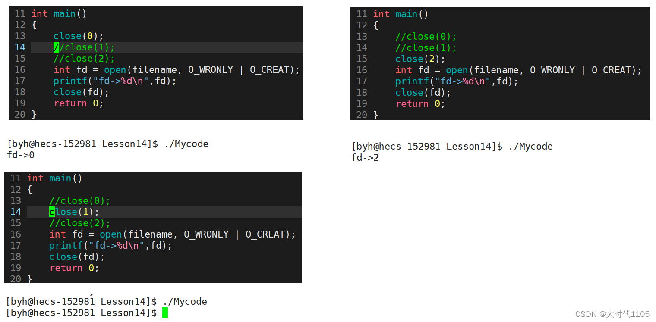This screenshot has width=656, height=322.
Task: Select the terminal output "fd->0"
Action: [21, 155]
